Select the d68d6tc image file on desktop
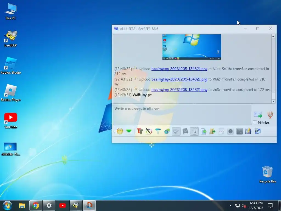This screenshot has height=211, width=281. (x=11, y=149)
